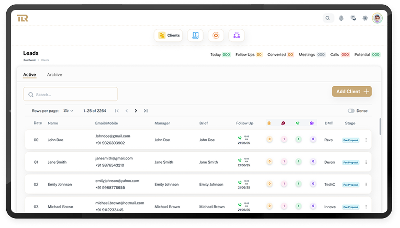Click the orange column header icon
This screenshot has height=228, width=400.
269,123
